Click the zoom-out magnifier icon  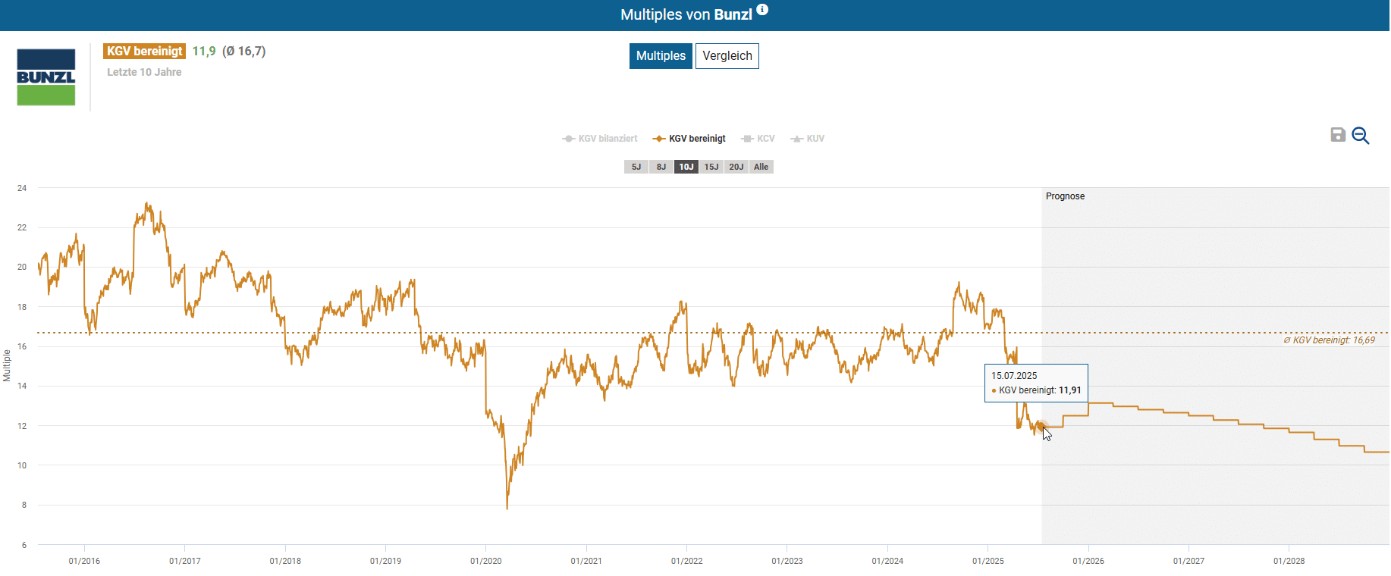(1361, 136)
